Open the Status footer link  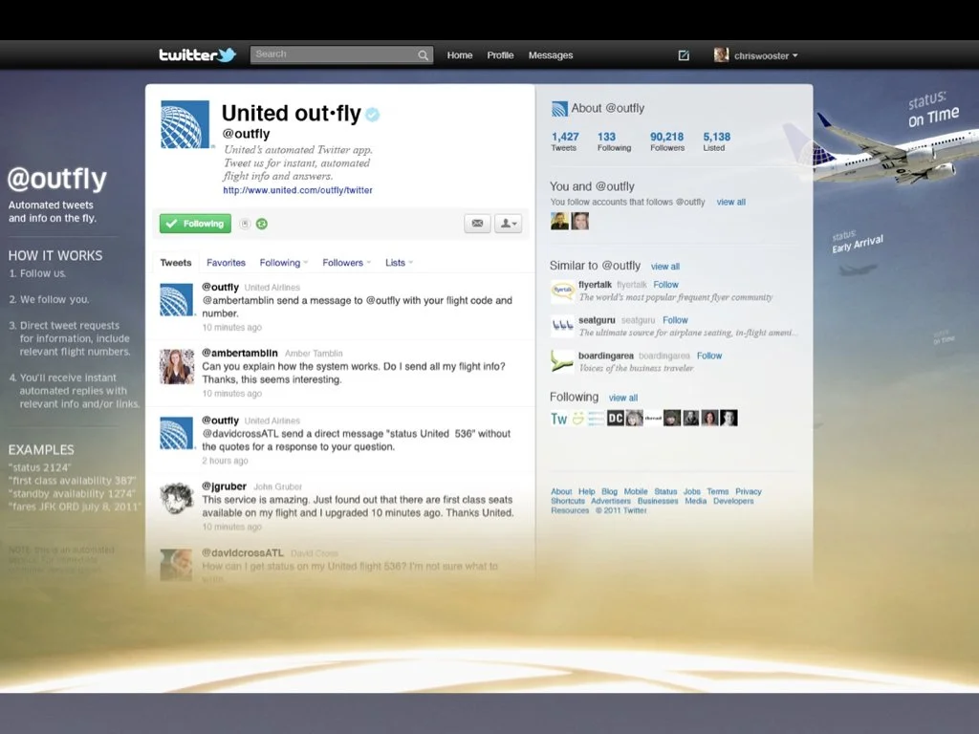click(665, 492)
